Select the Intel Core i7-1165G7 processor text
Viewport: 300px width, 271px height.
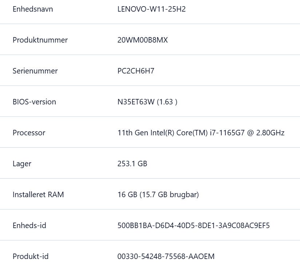201,133
